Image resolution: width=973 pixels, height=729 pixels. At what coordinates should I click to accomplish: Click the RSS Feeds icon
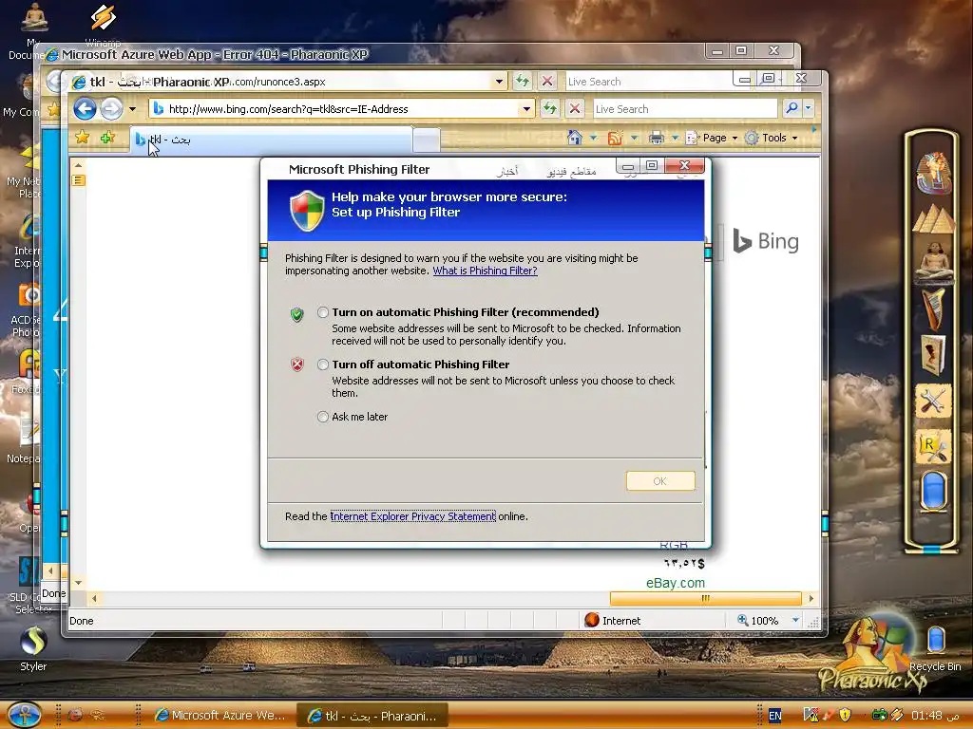coord(615,138)
